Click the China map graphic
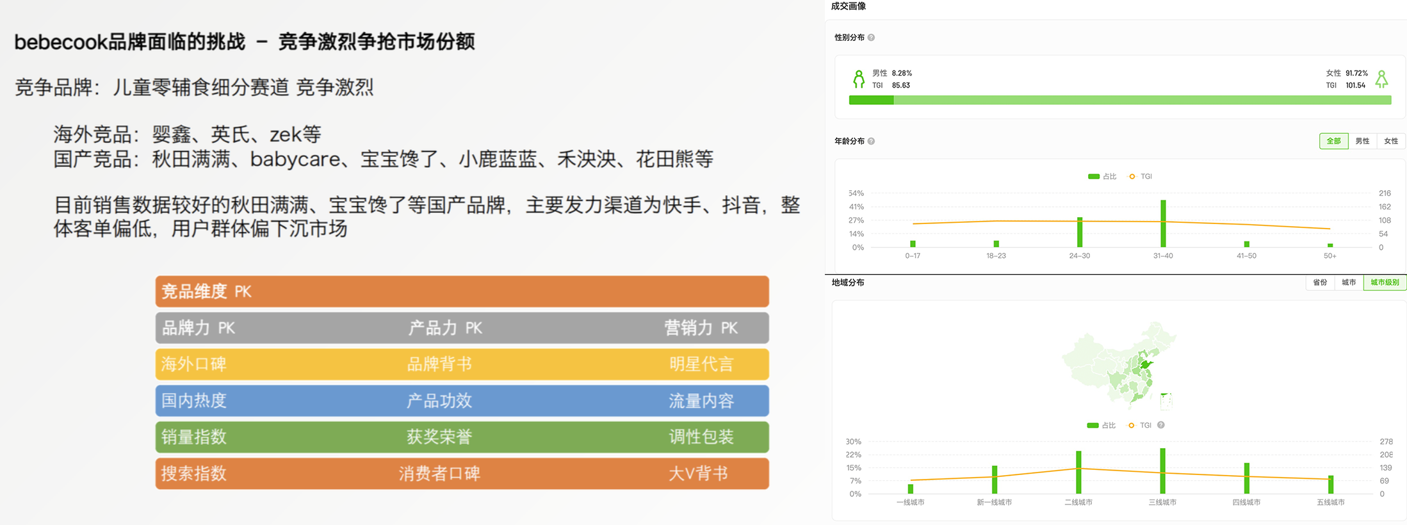The height and width of the screenshot is (525, 1407). (x=1120, y=365)
